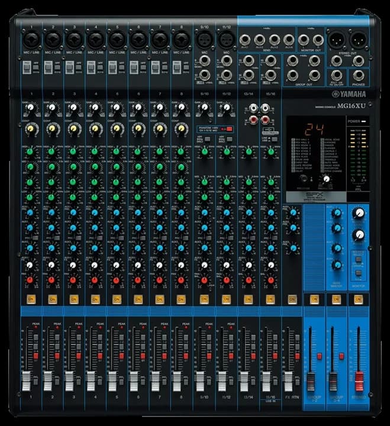Click the left MONITOR OUT jack
This screenshot has height=426, width=390.
point(304,40)
